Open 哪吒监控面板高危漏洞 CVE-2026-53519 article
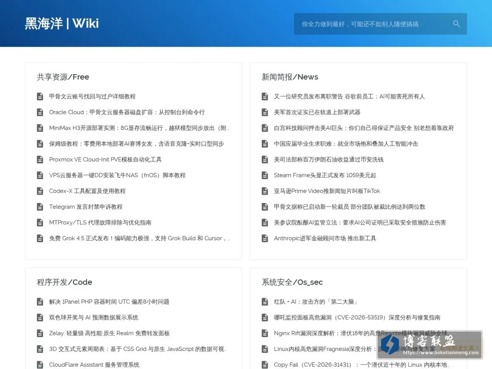Viewport: 492px width, 369px height. [357, 317]
